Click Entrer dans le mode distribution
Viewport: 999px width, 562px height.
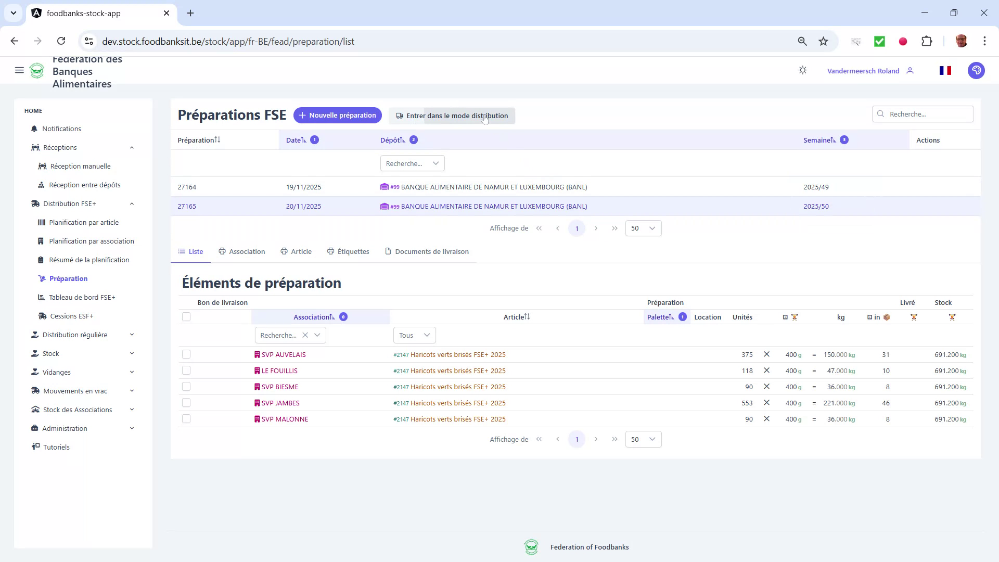(x=452, y=116)
